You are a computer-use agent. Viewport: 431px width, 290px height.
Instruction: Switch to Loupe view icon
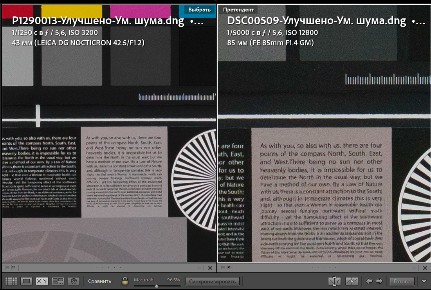(26, 281)
